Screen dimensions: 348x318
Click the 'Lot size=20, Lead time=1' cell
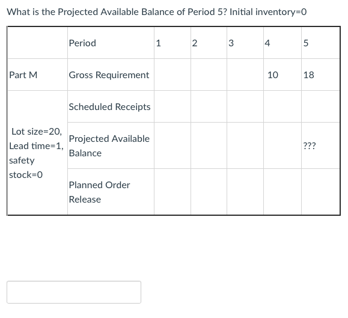coord(37,153)
